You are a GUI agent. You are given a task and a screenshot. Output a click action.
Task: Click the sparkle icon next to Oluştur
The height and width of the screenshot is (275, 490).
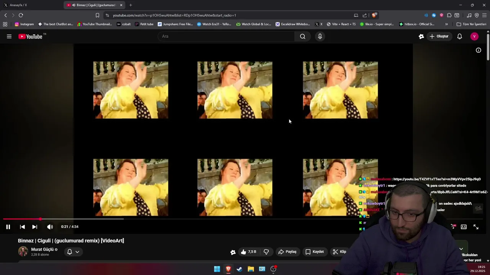(x=421, y=36)
